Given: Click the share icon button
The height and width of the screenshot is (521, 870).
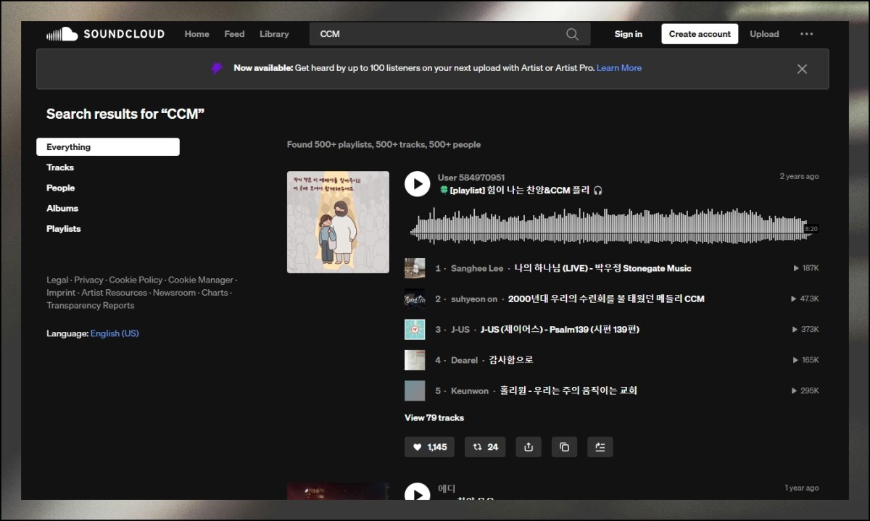Looking at the screenshot, I should pos(529,447).
